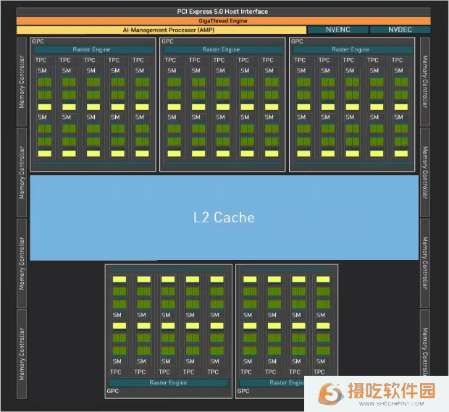Select the NVENC block
This screenshot has height=412, width=449.
click(338, 30)
